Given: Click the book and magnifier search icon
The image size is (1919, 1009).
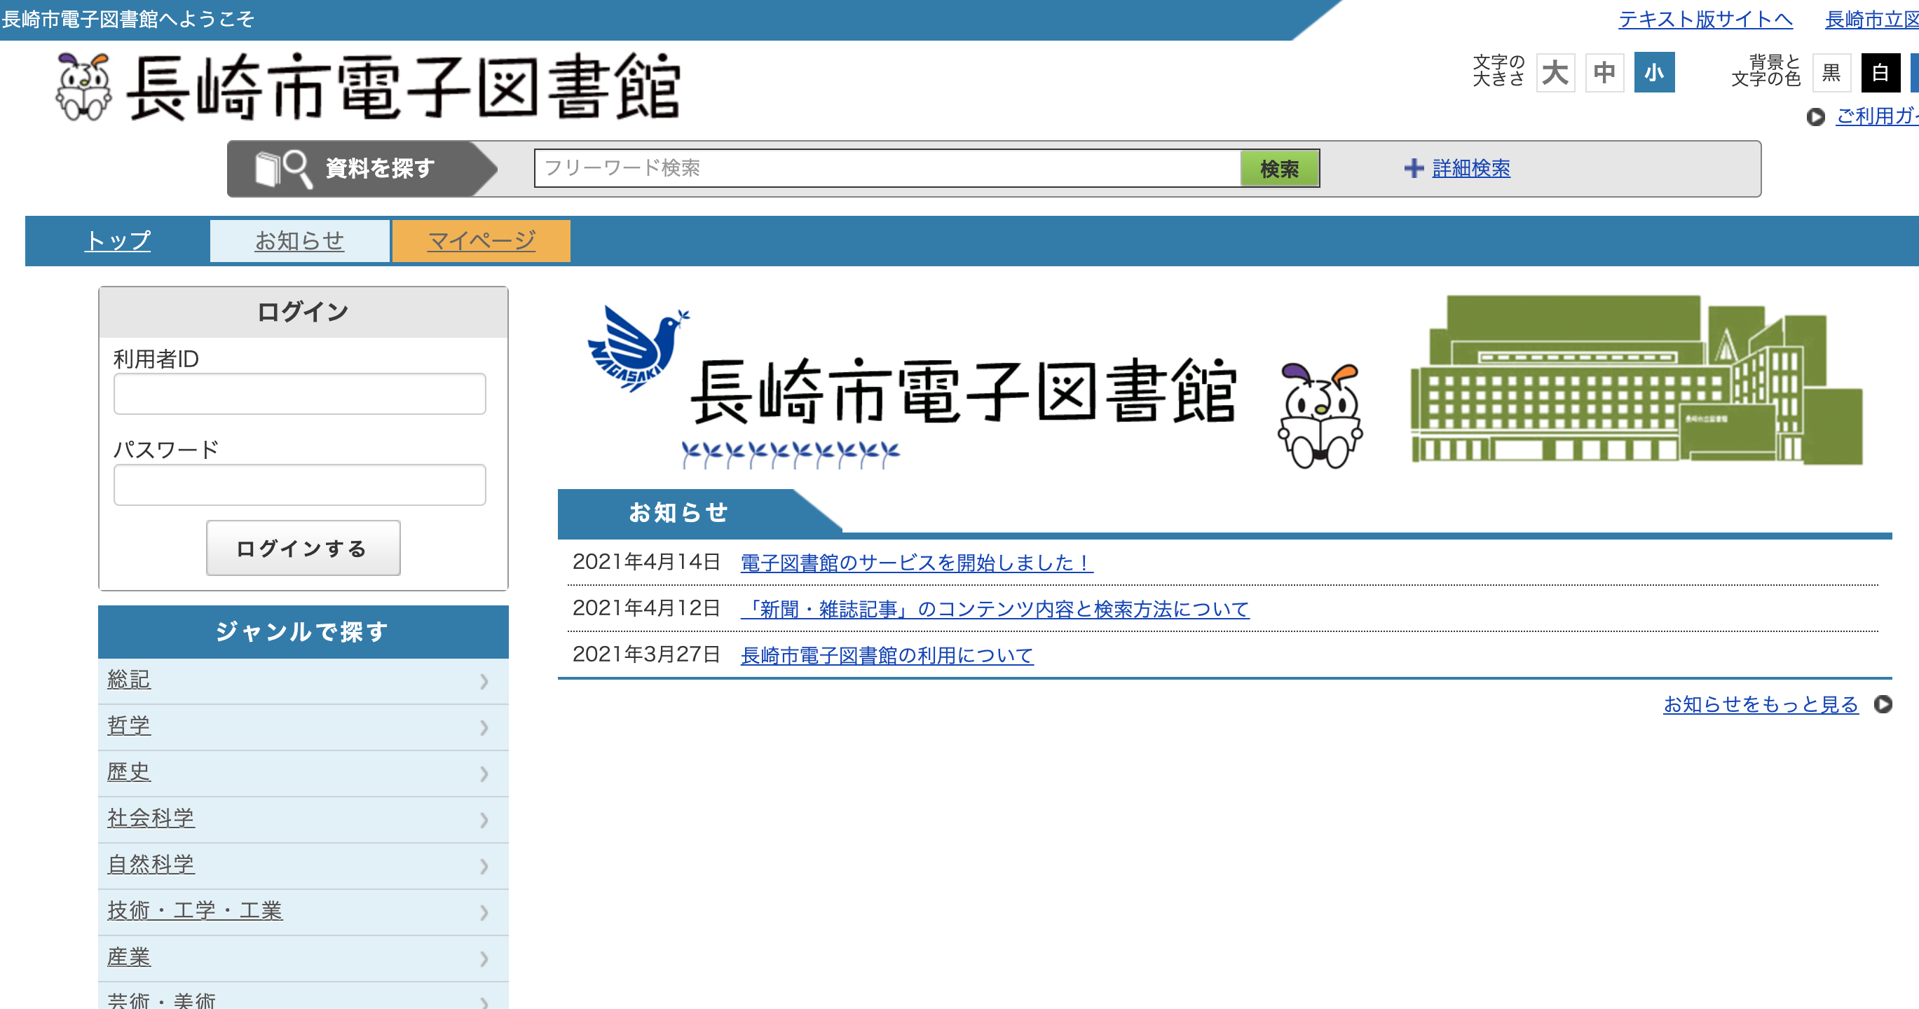Looking at the screenshot, I should [282, 168].
